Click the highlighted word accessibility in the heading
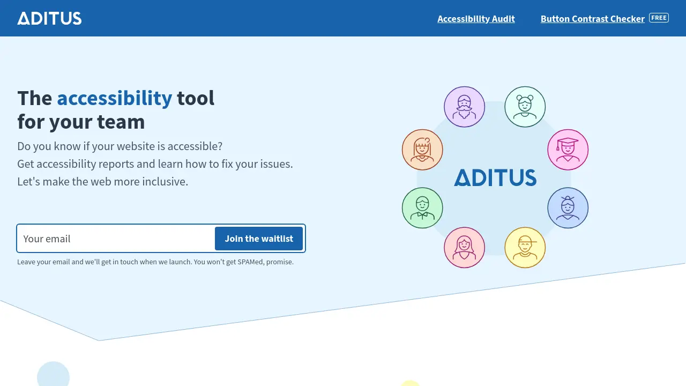Screen dimensions: 686x386 point(114,98)
